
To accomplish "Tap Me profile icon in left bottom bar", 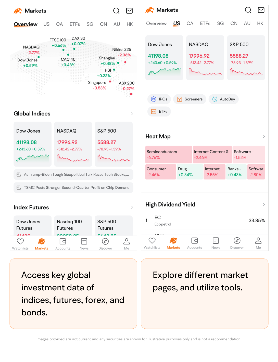I will [x=127, y=241].
